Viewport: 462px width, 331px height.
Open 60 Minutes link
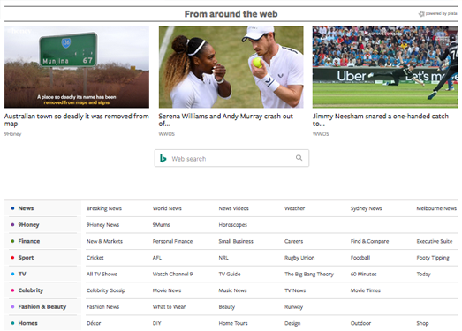coord(364,274)
